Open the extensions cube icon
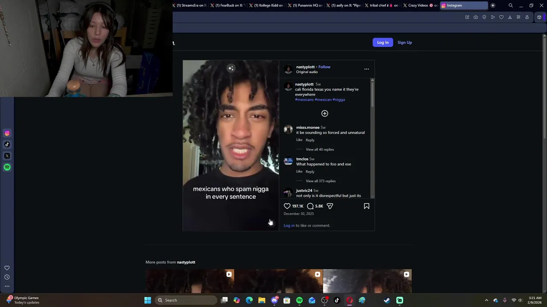The width and height of the screenshot is (547, 307). [x=539, y=17]
